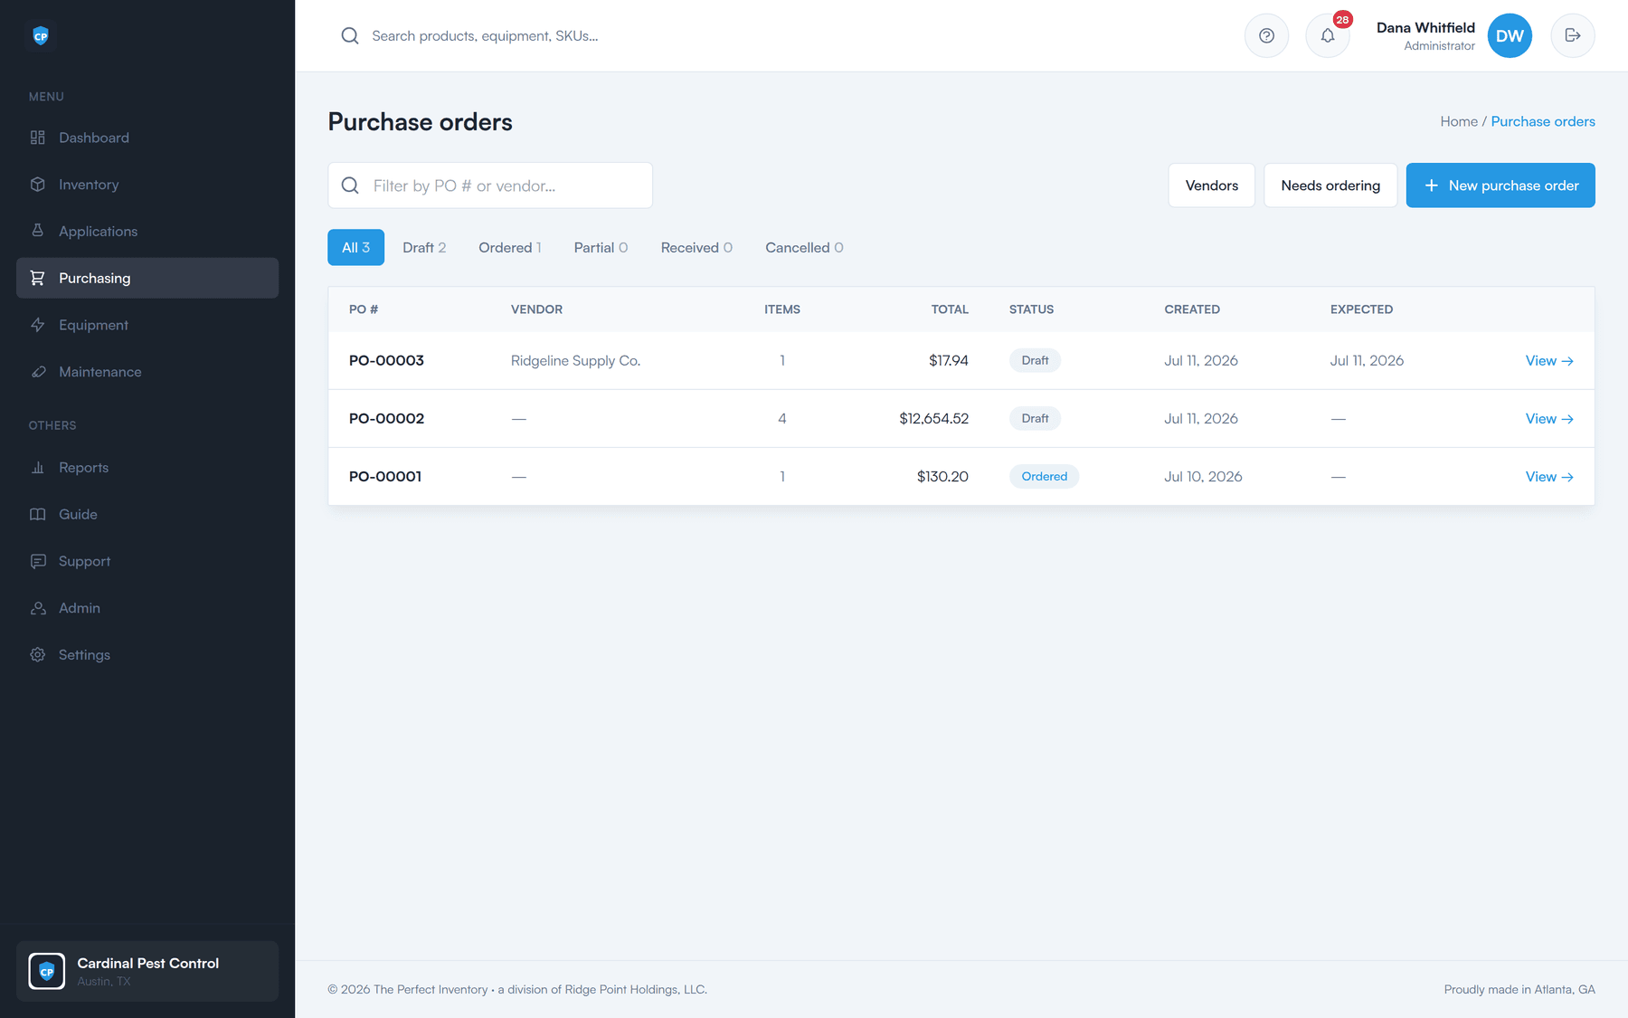Click Purchase orders breadcrumb link

pyautogui.click(x=1543, y=121)
